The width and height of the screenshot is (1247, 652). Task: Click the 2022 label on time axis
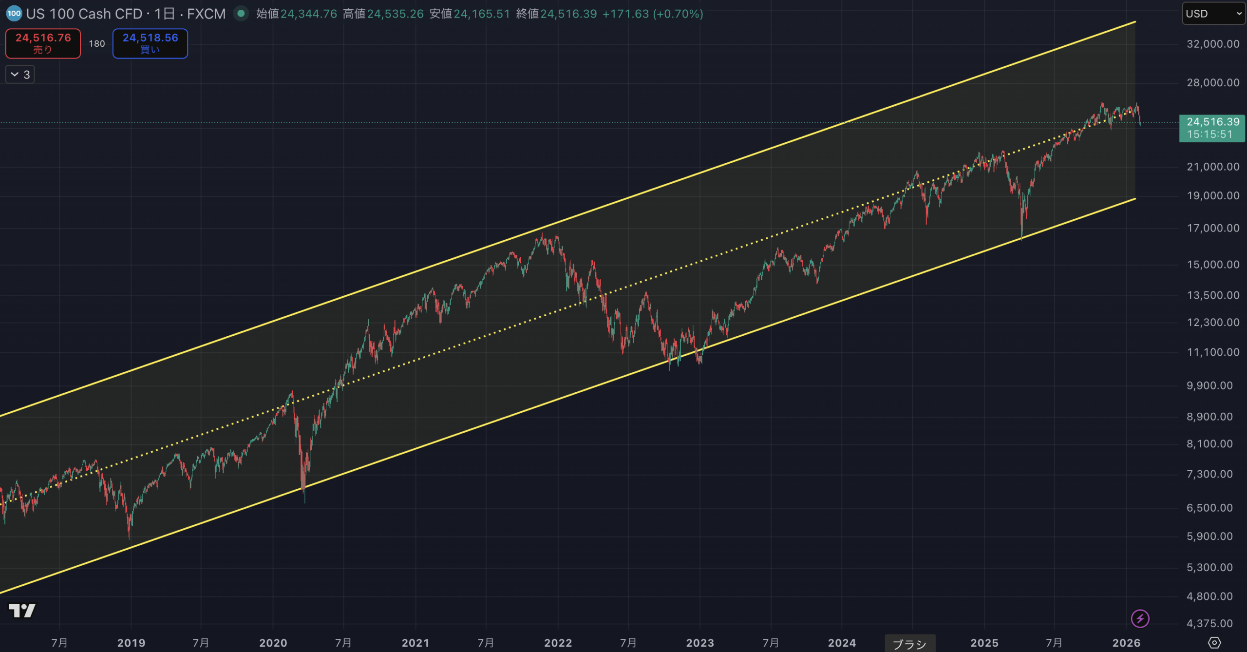pos(558,643)
